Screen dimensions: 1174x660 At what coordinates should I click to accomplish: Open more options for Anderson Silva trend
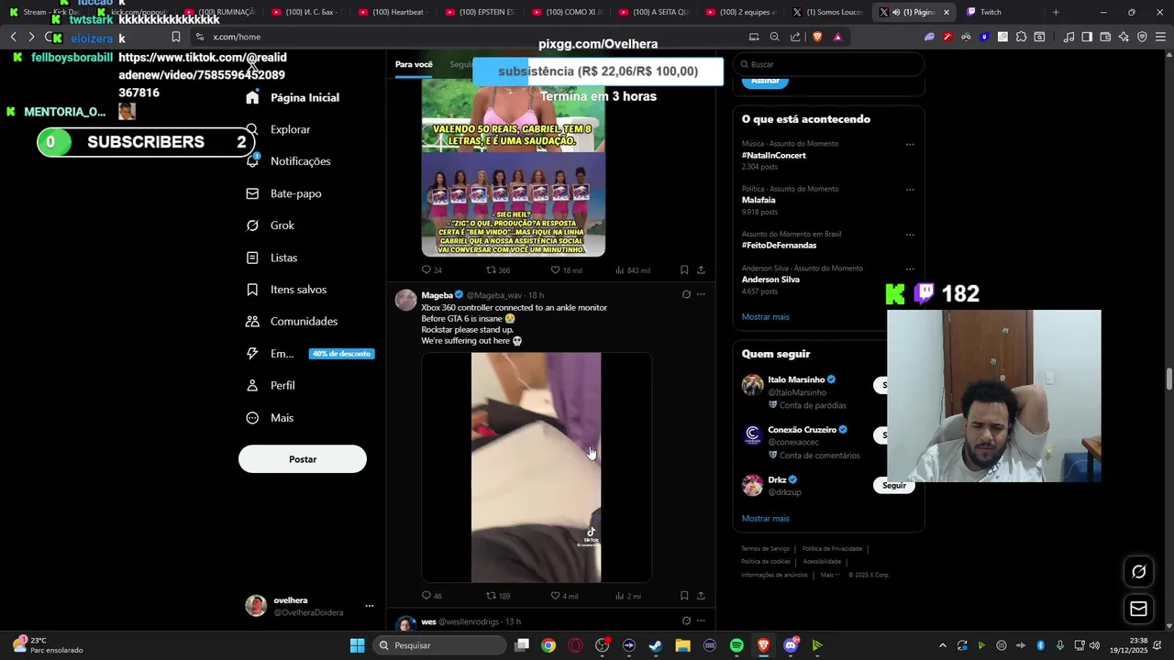[910, 269]
